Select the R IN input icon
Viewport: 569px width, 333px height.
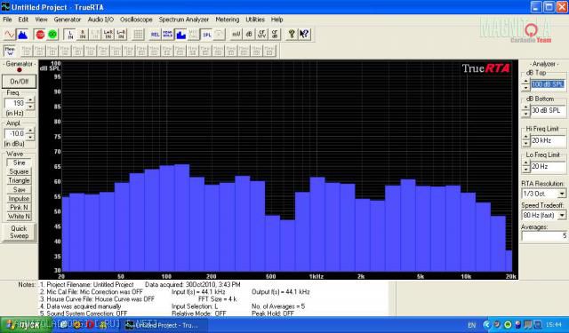pyautogui.click(x=83, y=35)
